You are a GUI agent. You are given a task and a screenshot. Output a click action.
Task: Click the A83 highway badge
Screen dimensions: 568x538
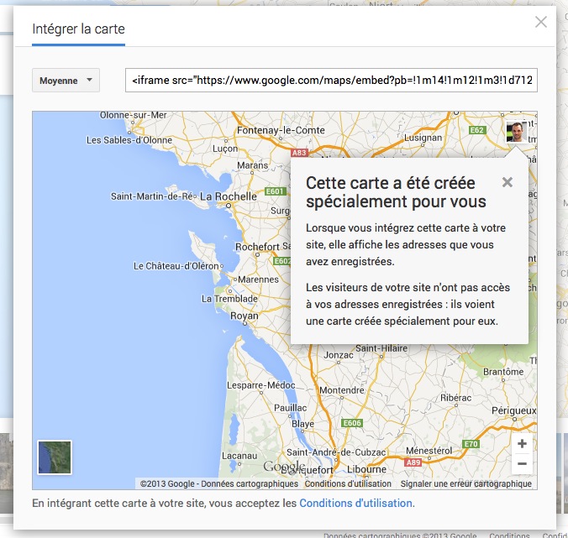[298, 154]
